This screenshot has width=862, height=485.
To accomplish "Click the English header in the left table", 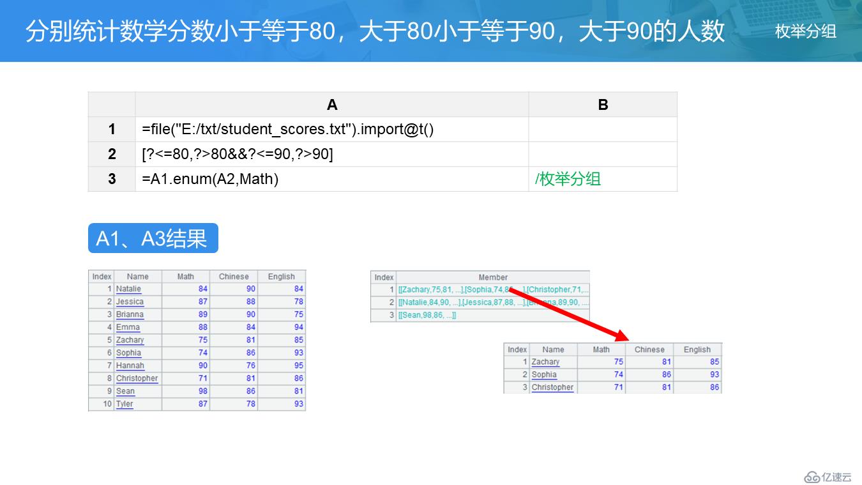I will click(282, 277).
